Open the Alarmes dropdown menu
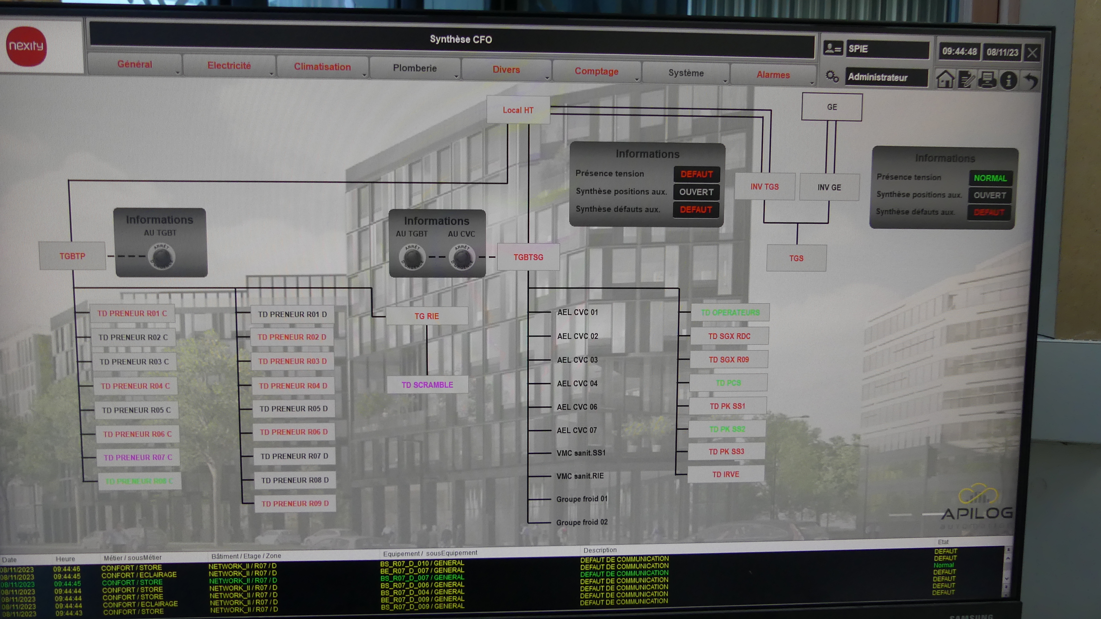The image size is (1101, 619). (x=773, y=75)
